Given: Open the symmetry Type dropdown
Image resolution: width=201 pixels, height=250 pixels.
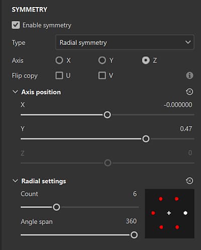Looking at the screenshot, I should pos(125,42).
